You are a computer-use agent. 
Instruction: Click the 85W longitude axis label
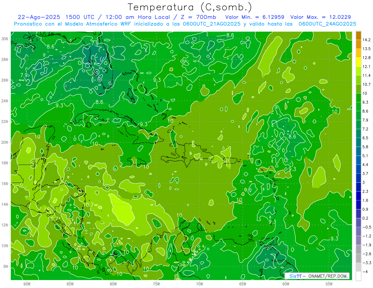[x=70, y=284]
